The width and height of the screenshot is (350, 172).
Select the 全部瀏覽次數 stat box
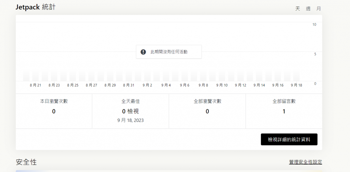pyautogui.click(x=207, y=111)
